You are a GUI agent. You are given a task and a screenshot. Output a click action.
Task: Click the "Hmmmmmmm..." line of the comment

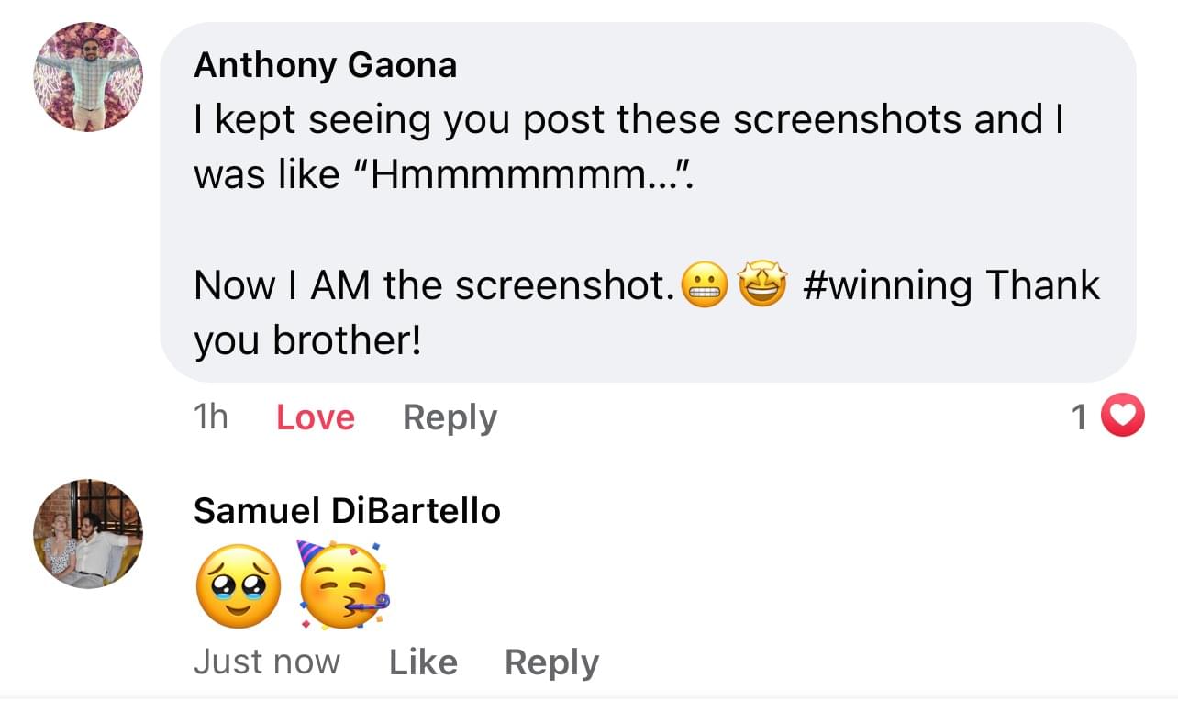[x=445, y=174]
